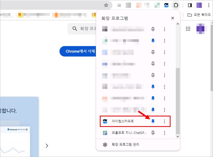Screen dimensions: 213x157
Task: Click the Chrome에서 삭제 button
Action: point(77,51)
